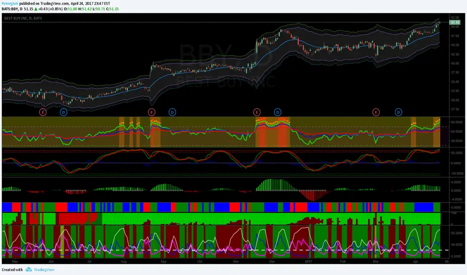This screenshot has width=467, height=275.
Task: Click the TradingView cloud logo icon
Action: [x=29, y=269]
